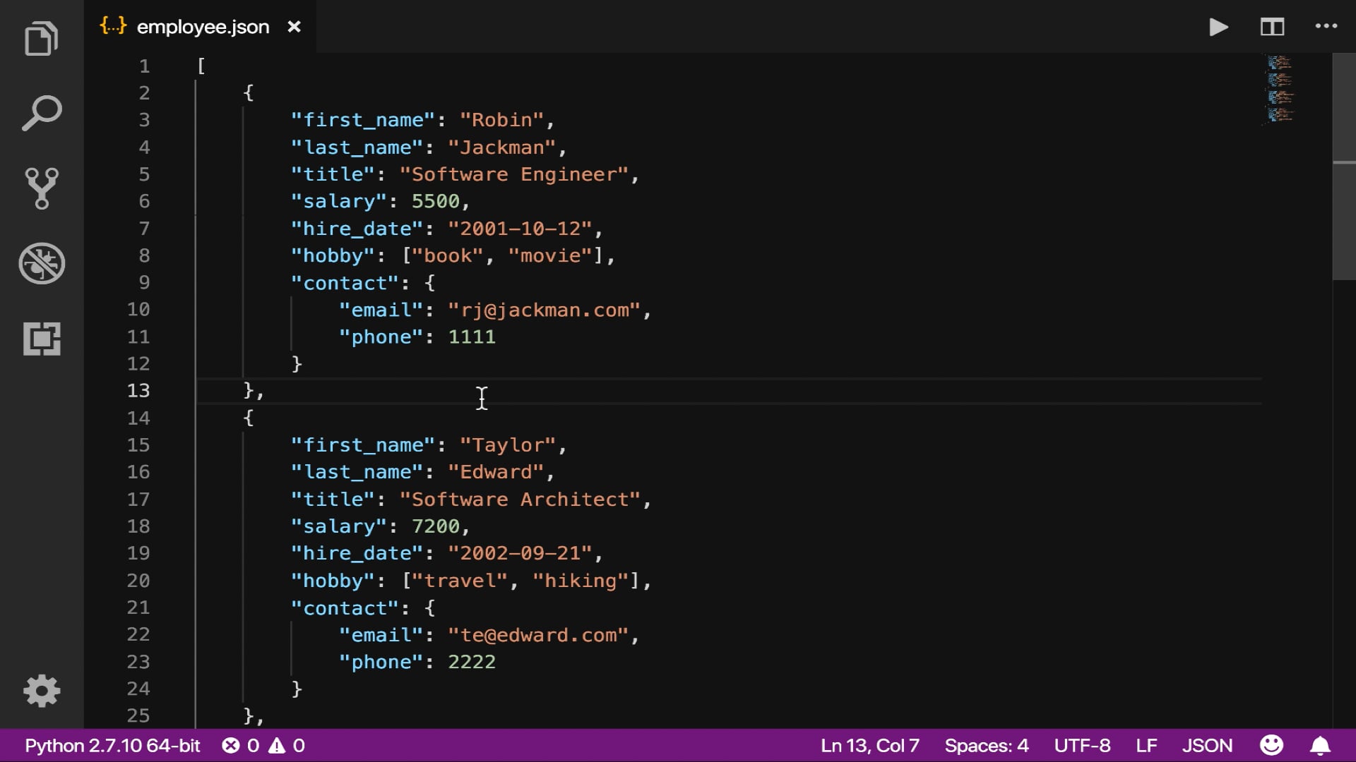Screen dimensions: 1356x762
Task: Close the employee.json tab
Action: tap(294, 27)
